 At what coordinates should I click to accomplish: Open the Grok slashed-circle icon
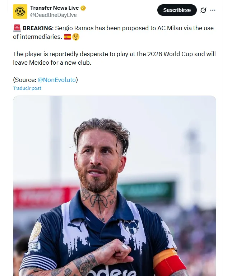(x=203, y=10)
